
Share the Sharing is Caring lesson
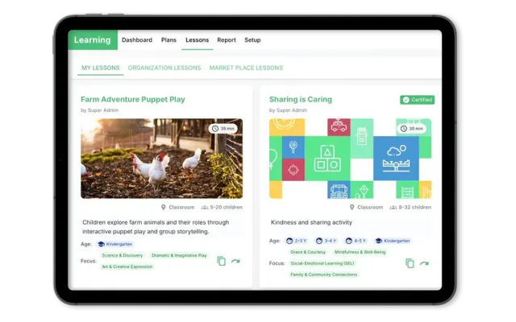point(424,263)
